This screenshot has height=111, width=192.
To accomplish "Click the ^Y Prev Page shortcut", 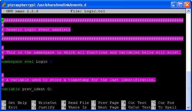I will pyautogui.click(x=105, y=103).
